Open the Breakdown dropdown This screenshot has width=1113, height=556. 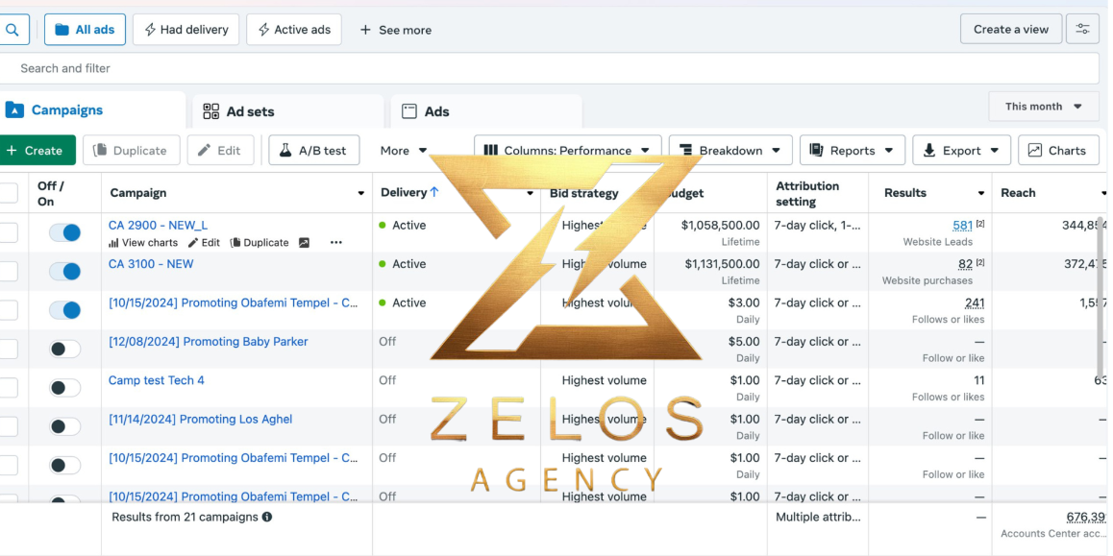730,151
